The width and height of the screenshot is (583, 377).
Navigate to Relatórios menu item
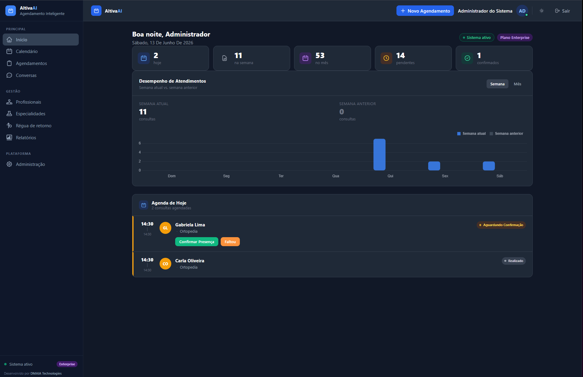[41, 138]
